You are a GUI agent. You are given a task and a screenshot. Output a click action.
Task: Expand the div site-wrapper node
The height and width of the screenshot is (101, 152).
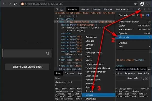click(x=60, y=60)
